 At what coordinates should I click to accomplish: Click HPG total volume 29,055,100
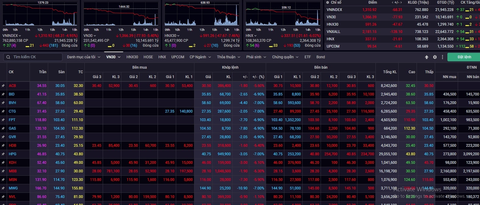(x=388, y=154)
